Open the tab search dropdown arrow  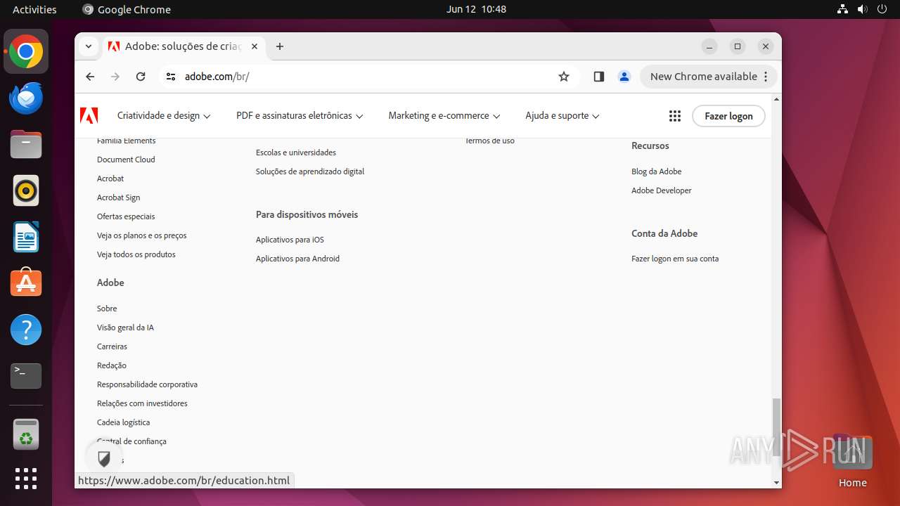pyautogui.click(x=89, y=46)
